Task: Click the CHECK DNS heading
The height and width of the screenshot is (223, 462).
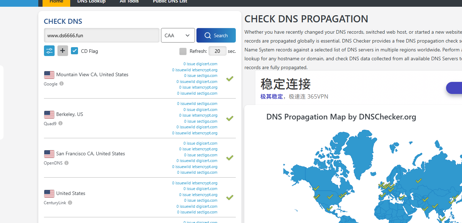Action: [x=63, y=21]
